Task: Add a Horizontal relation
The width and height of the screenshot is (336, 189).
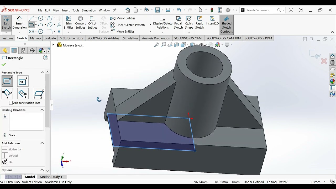Action: [x=12, y=149]
